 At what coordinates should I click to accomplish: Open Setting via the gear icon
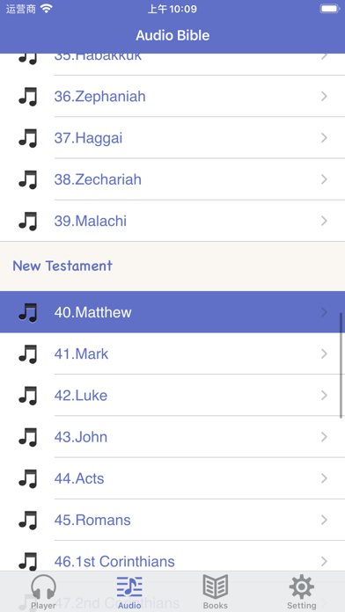coord(301,587)
